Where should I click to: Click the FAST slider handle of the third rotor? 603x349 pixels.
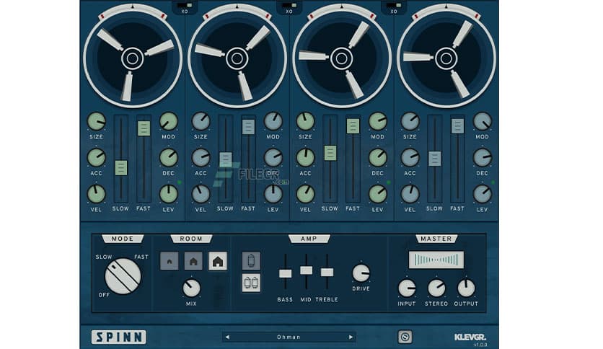click(353, 126)
